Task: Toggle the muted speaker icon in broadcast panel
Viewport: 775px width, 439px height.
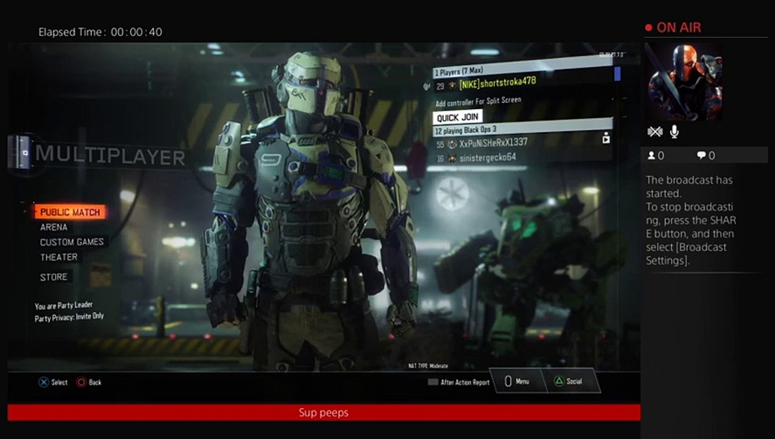Action: 654,131
